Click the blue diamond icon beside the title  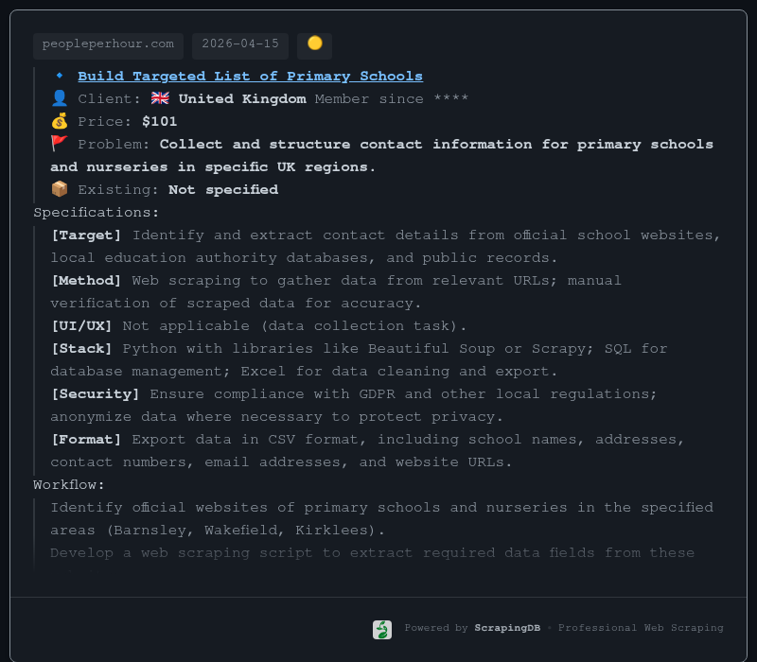[60, 76]
